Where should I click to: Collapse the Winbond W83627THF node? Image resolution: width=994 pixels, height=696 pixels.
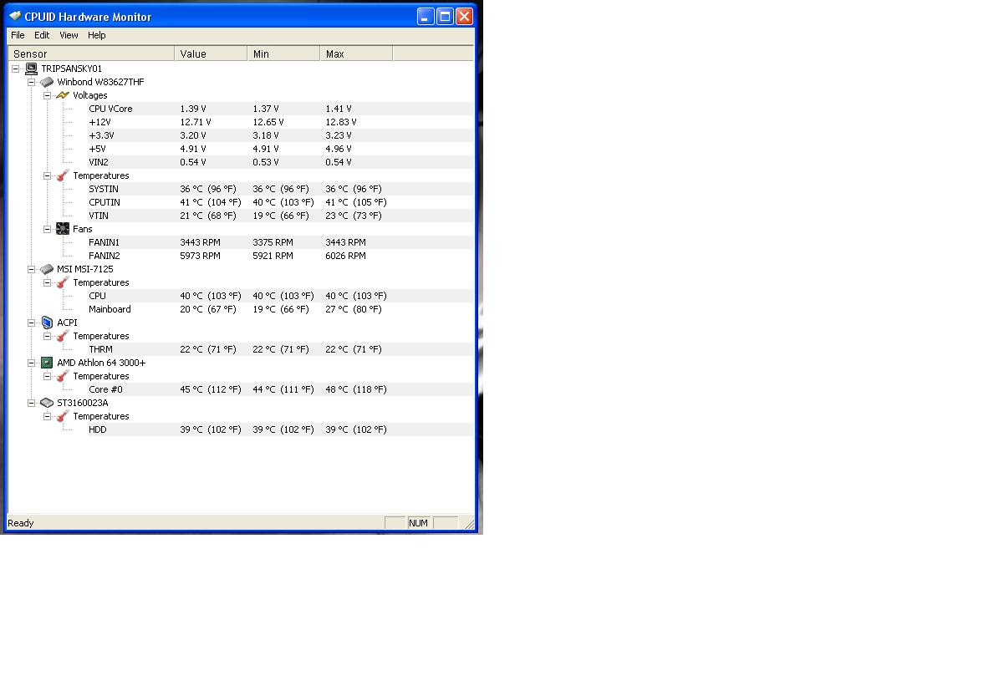point(31,82)
